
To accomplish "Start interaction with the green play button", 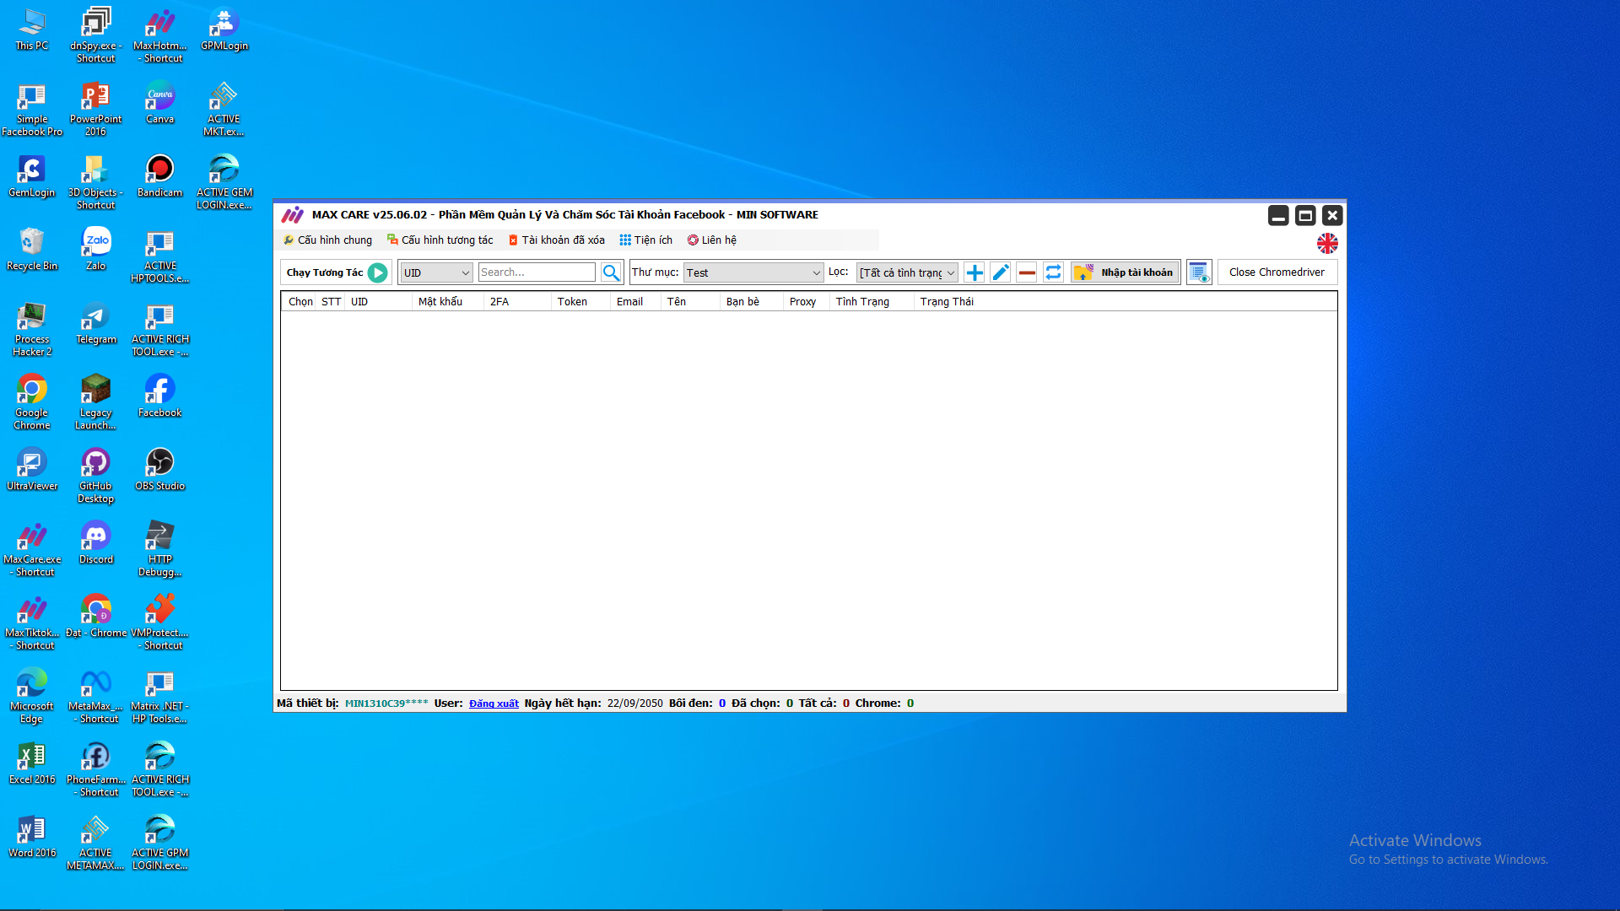I will click(x=378, y=272).
